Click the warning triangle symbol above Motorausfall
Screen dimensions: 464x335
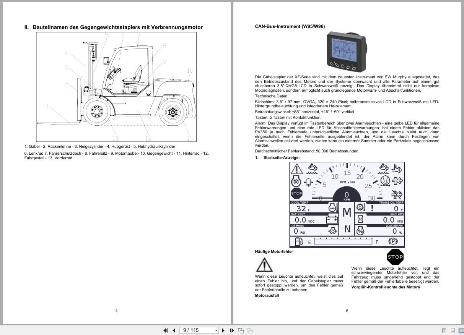click(x=264, y=264)
